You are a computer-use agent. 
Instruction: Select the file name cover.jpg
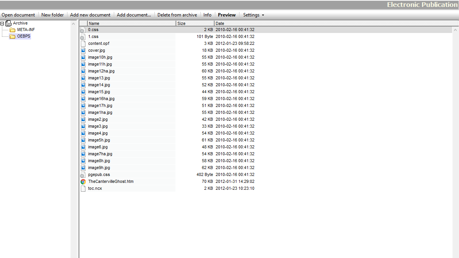(x=96, y=50)
